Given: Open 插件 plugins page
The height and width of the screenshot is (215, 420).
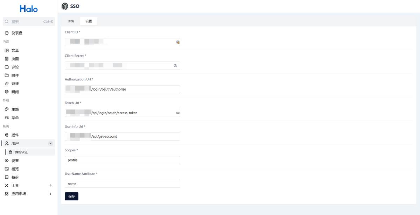Looking at the screenshot, I should [15, 135].
